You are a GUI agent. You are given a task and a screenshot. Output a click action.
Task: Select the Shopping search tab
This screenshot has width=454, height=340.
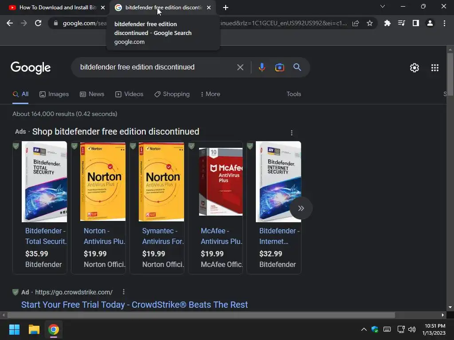[x=172, y=94]
